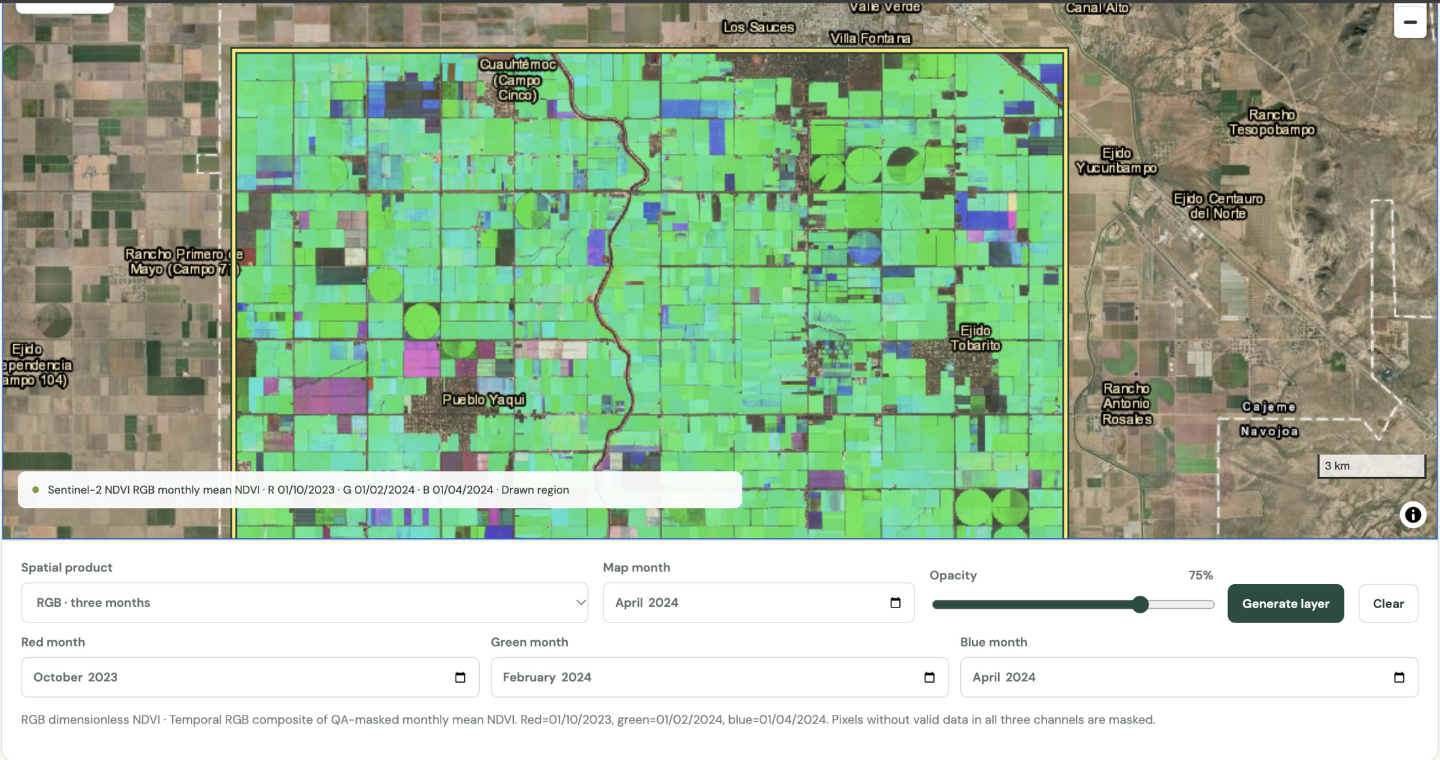Expand the Spatial product dropdown

pos(304,602)
